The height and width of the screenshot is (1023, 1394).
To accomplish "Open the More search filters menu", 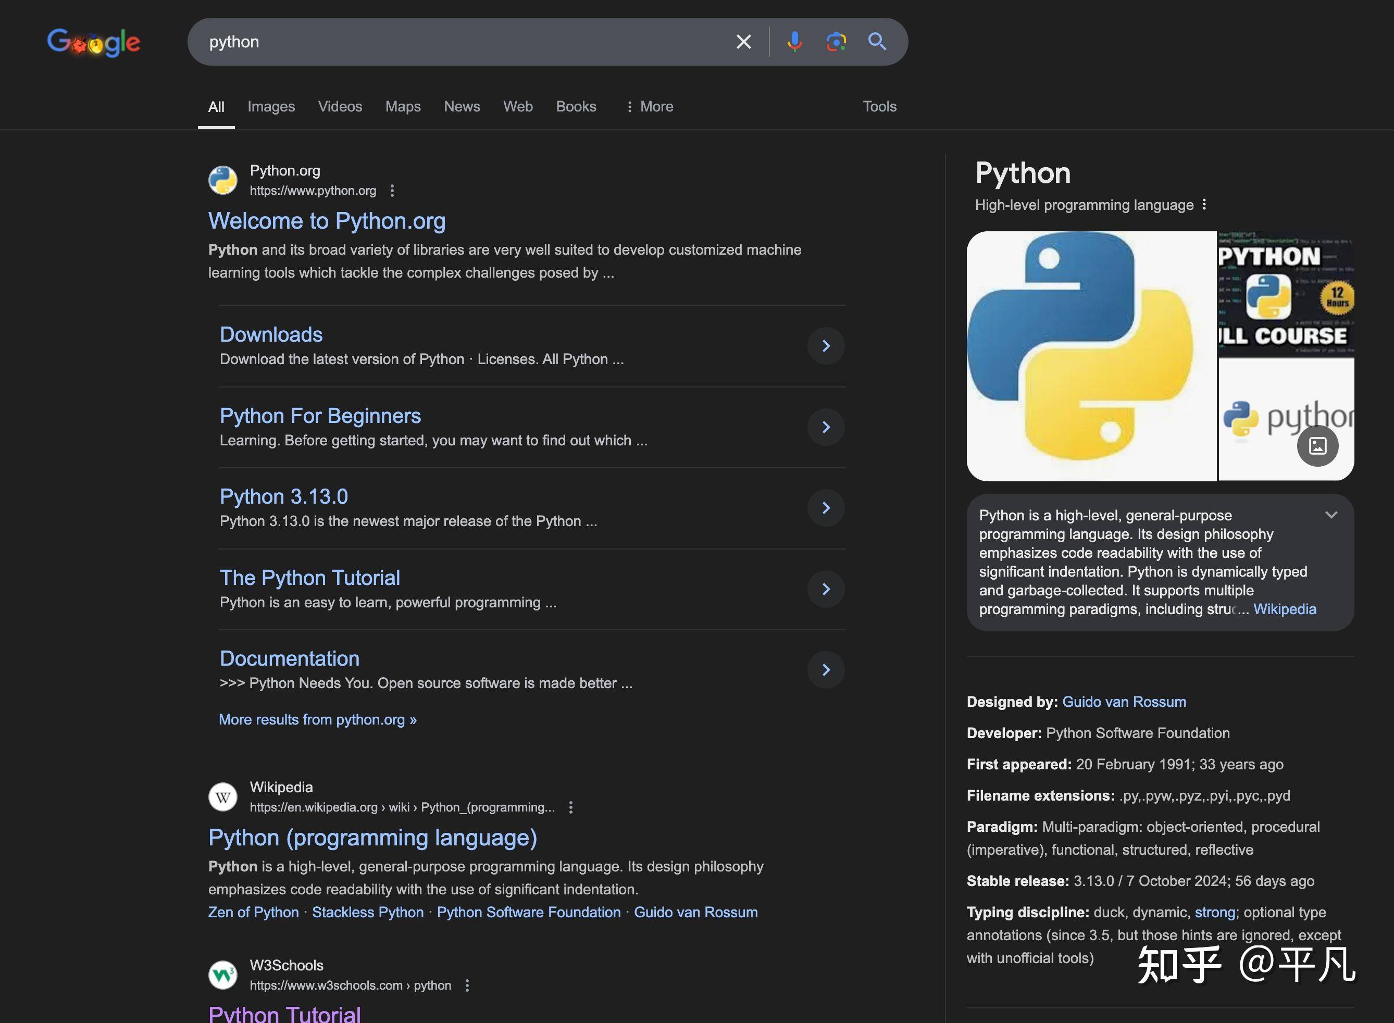I will tap(649, 106).
